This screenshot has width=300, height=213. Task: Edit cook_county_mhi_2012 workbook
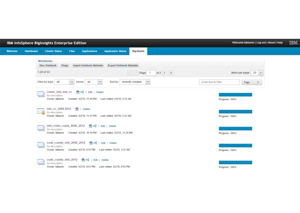(x=95, y=160)
